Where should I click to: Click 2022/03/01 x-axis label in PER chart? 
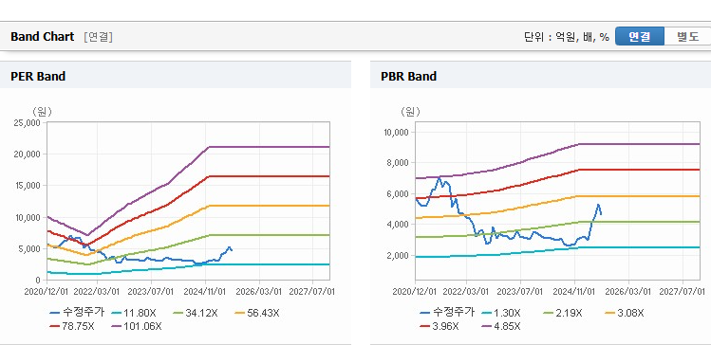[x=98, y=292]
